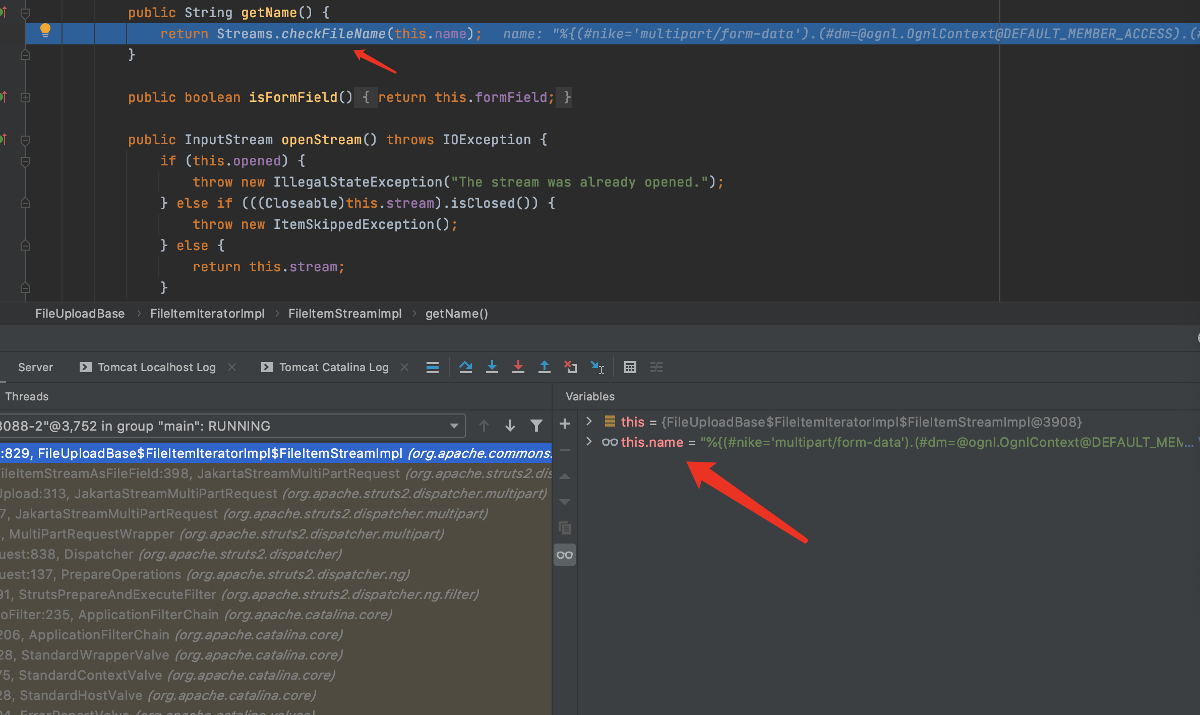The image size is (1200, 715).
Task: Select frame oFilter:235 ApplicationFilterChain
Action: pos(276,615)
